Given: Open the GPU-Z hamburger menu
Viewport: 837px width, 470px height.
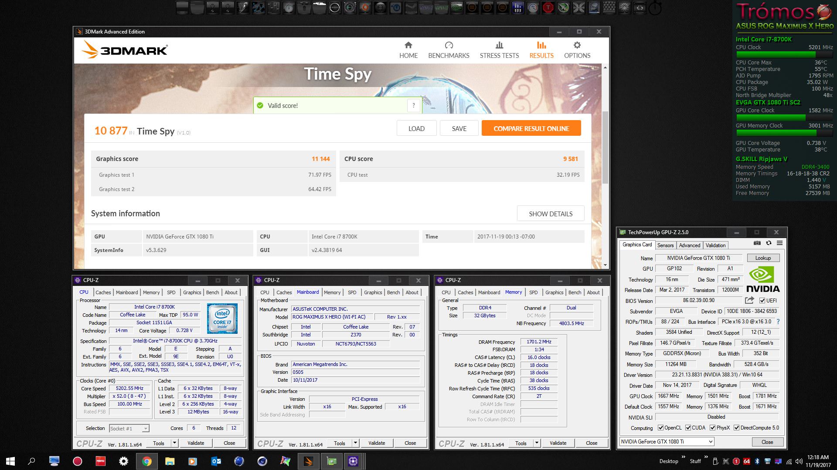Looking at the screenshot, I should [779, 243].
